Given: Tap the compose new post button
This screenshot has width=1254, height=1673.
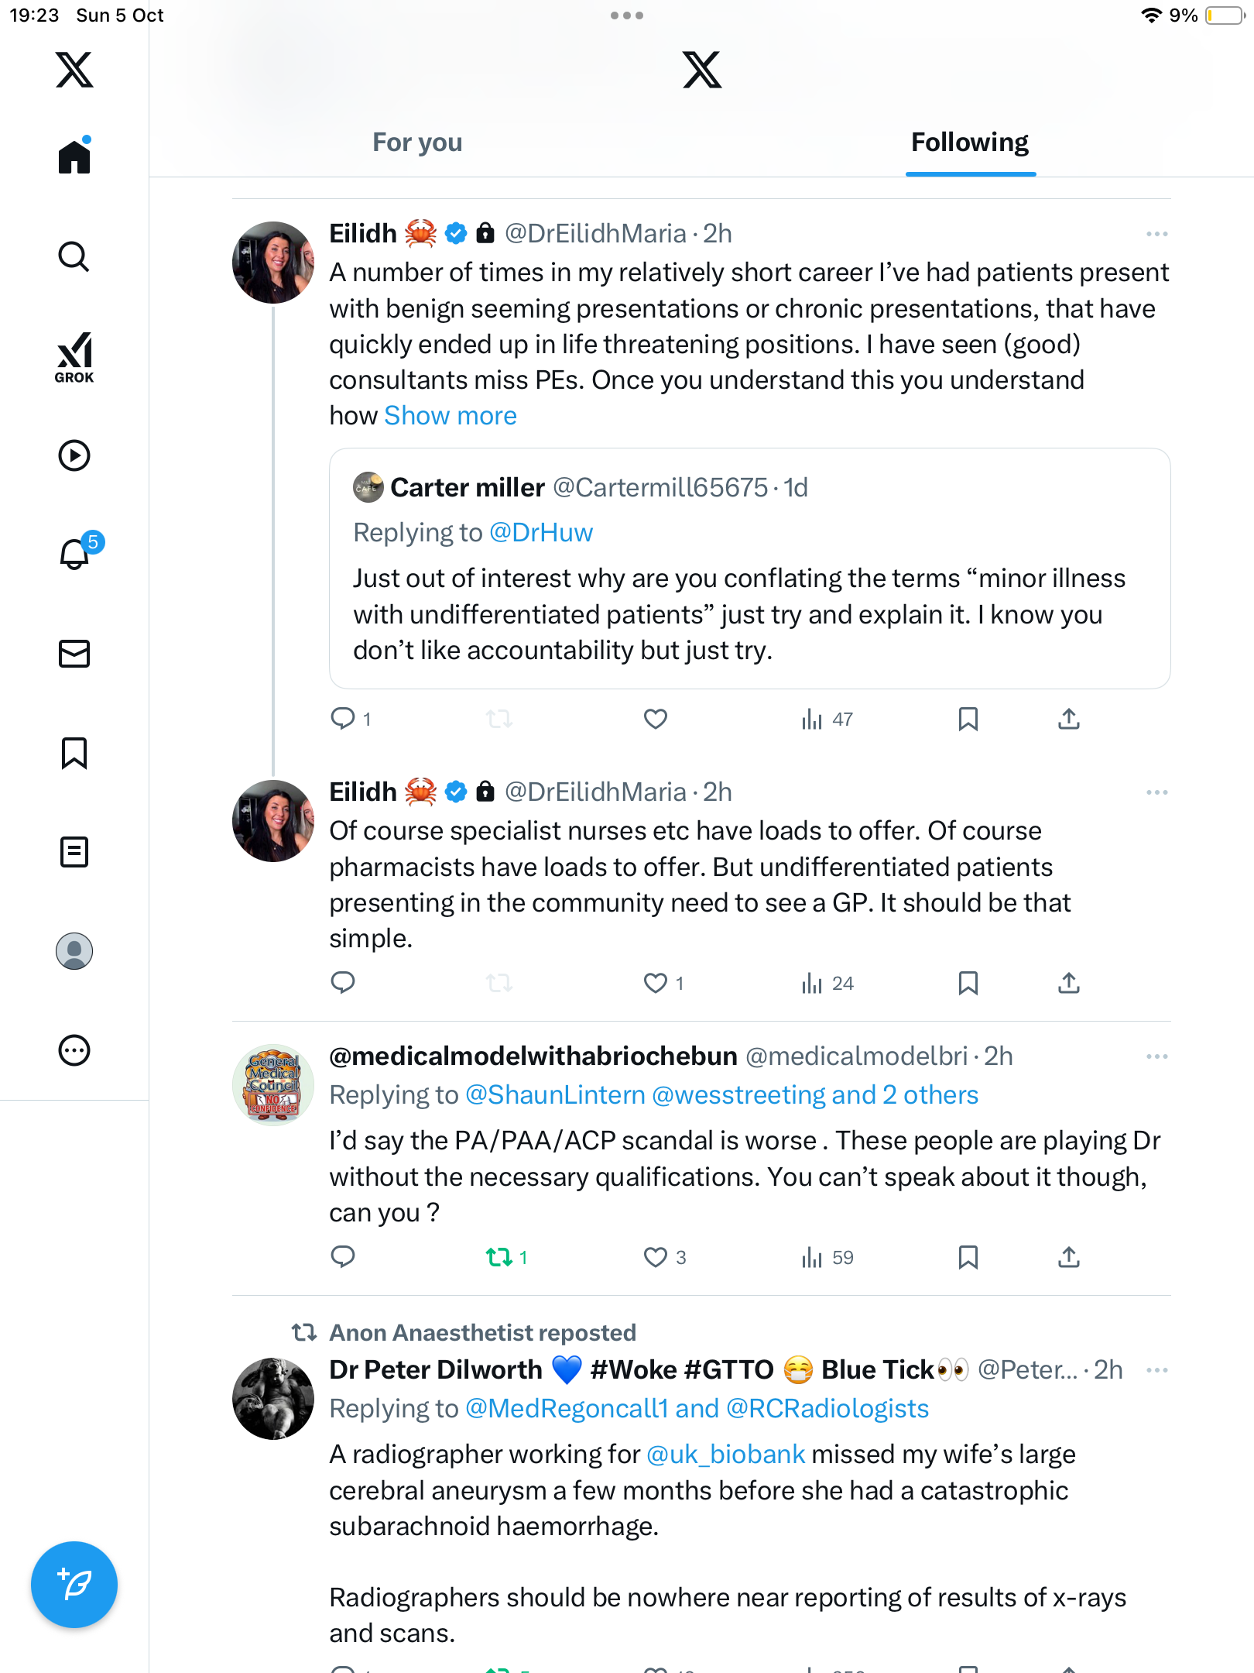Looking at the screenshot, I should pyautogui.click(x=74, y=1585).
